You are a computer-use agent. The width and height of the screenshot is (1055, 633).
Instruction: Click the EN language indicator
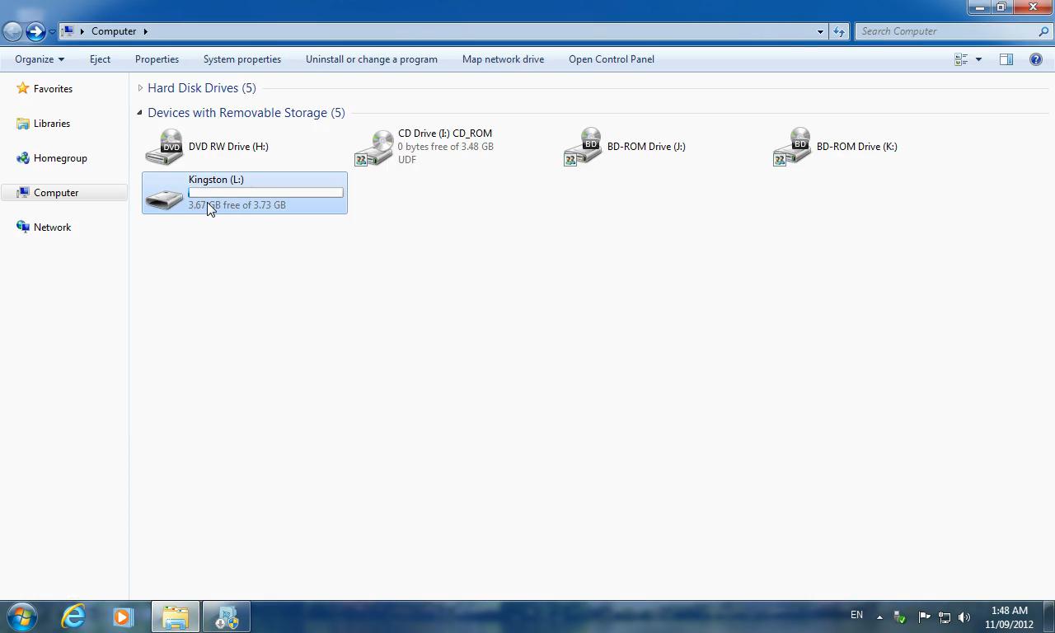(x=856, y=615)
